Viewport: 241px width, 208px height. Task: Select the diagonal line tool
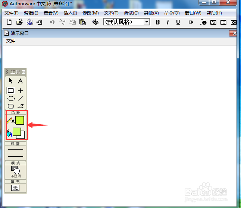tap(21, 98)
